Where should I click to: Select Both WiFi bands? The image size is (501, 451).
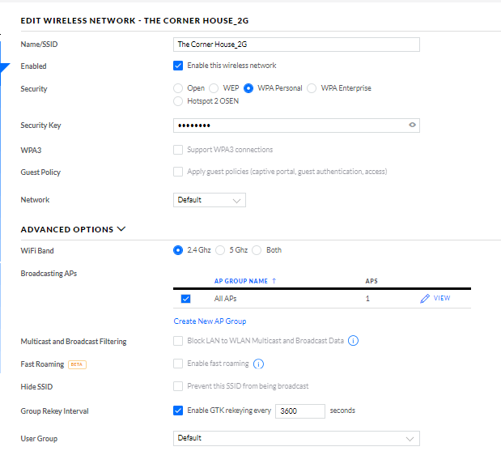click(x=257, y=250)
